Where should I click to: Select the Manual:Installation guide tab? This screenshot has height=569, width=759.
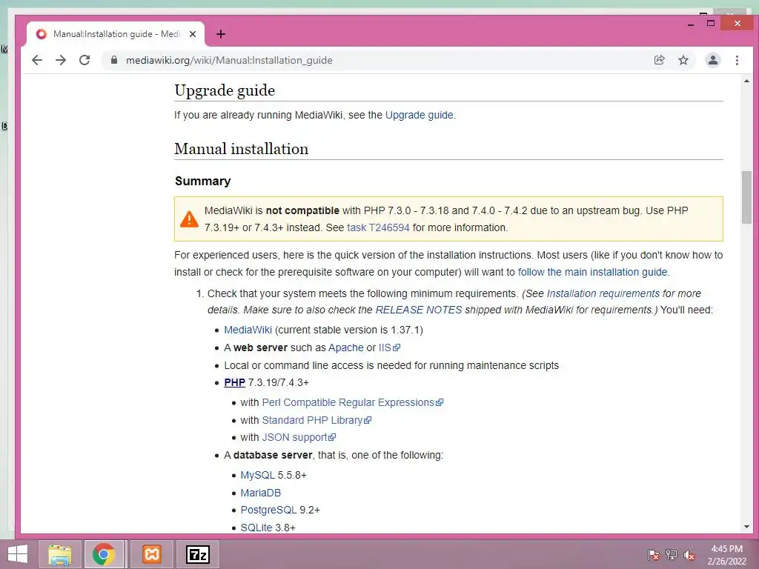tap(115, 34)
